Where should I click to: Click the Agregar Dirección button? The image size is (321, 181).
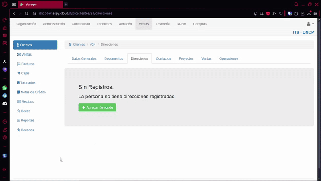pos(97,107)
